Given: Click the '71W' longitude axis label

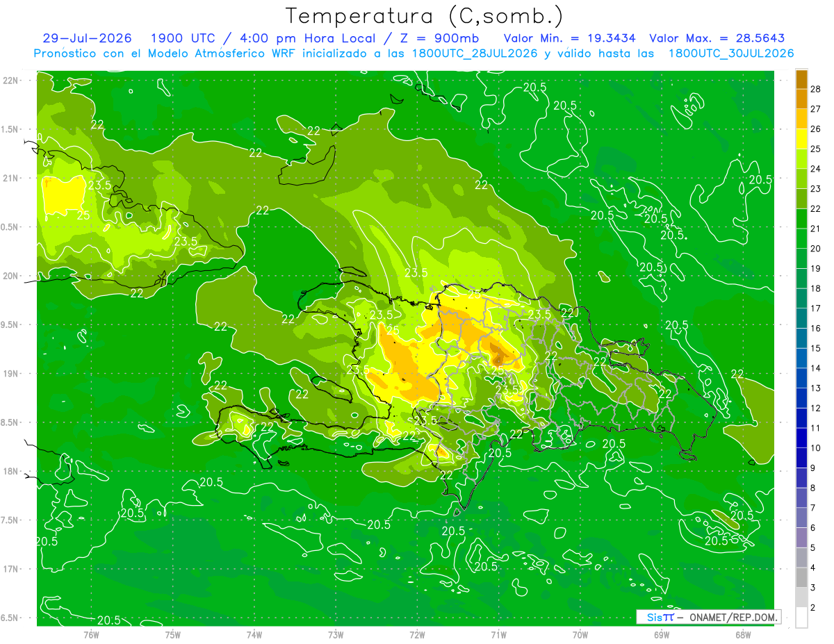Looking at the screenshot, I should [498, 634].
